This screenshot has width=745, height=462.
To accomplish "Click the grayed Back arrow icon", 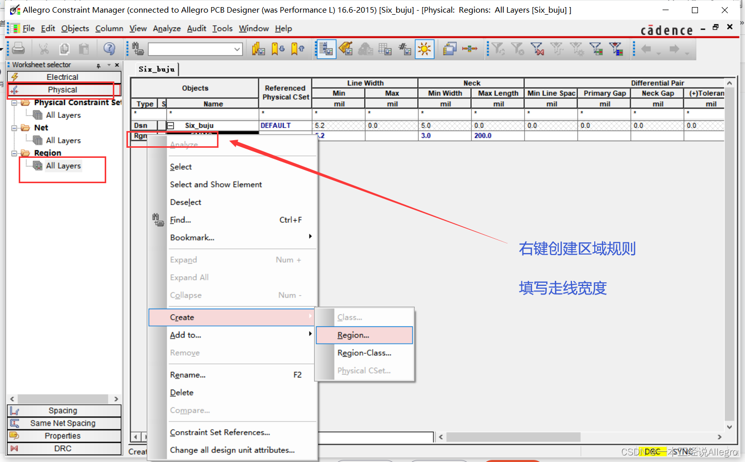I will [646, 49].
